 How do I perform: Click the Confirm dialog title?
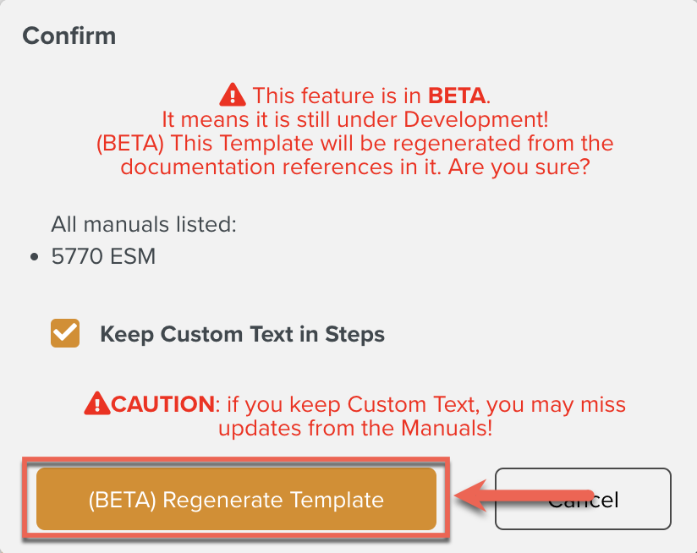[69, 36]
